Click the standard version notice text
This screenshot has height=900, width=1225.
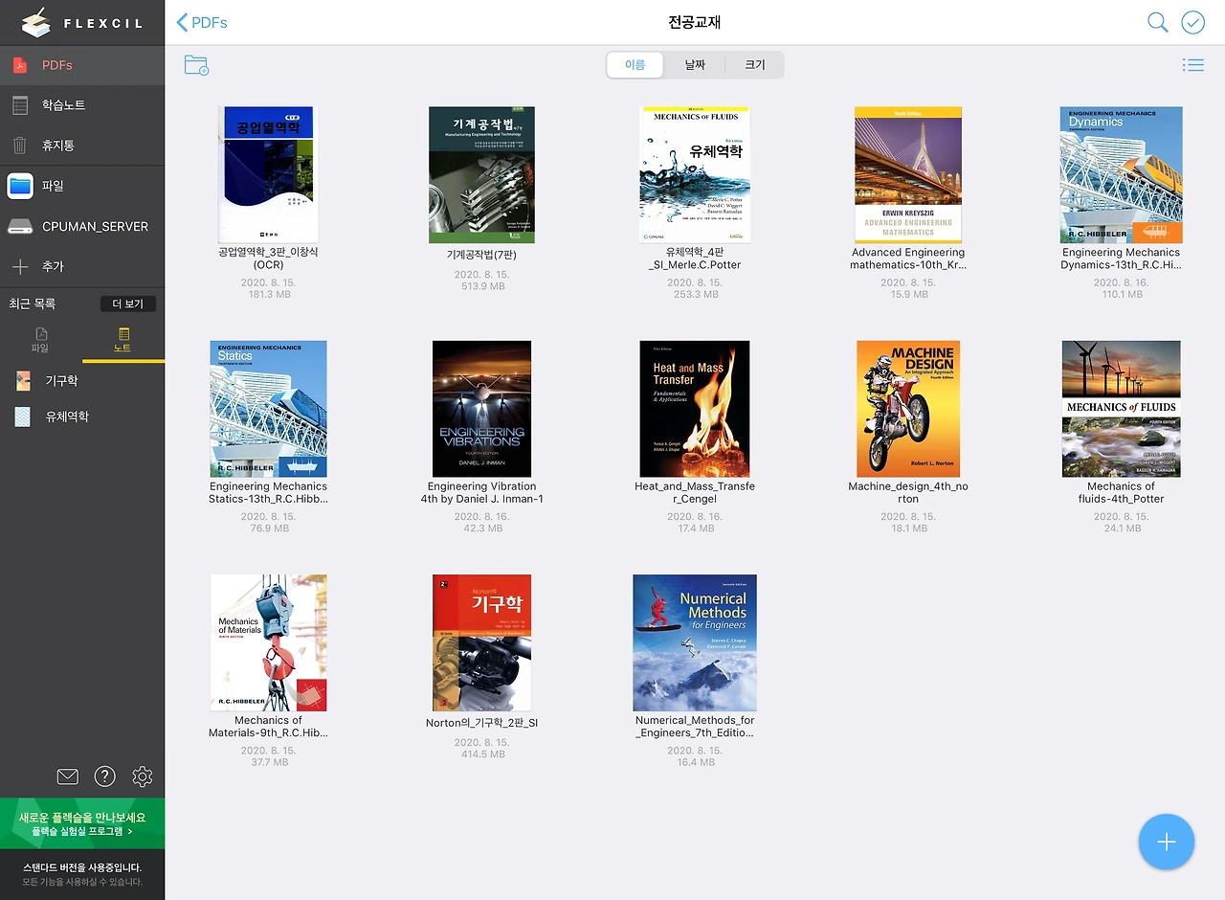(x=82, y=874)
